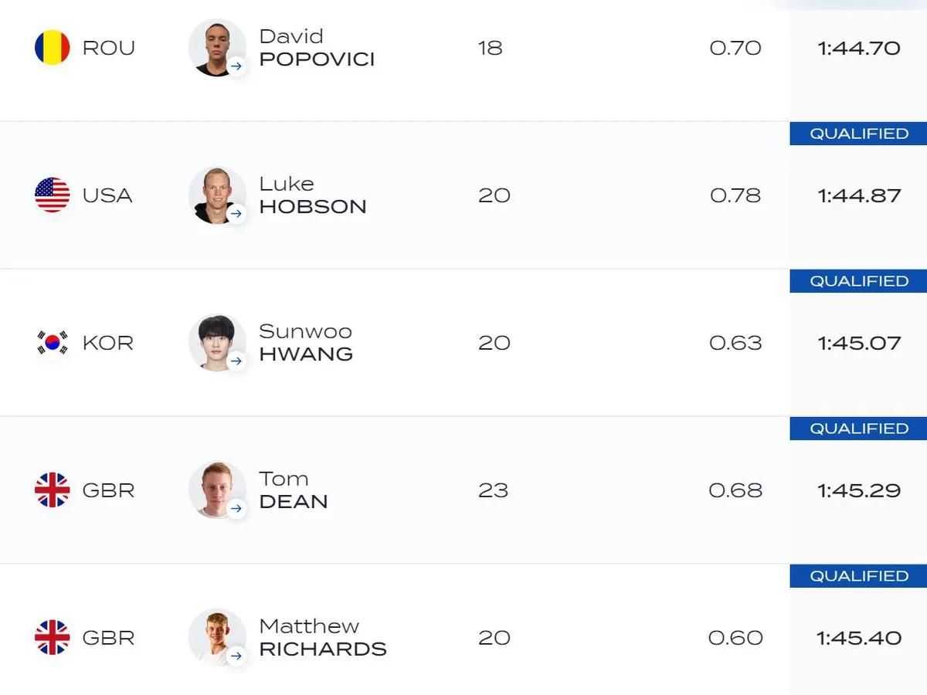
Task: Open Tom Dean's profile arrow icon
Action: 236,509
